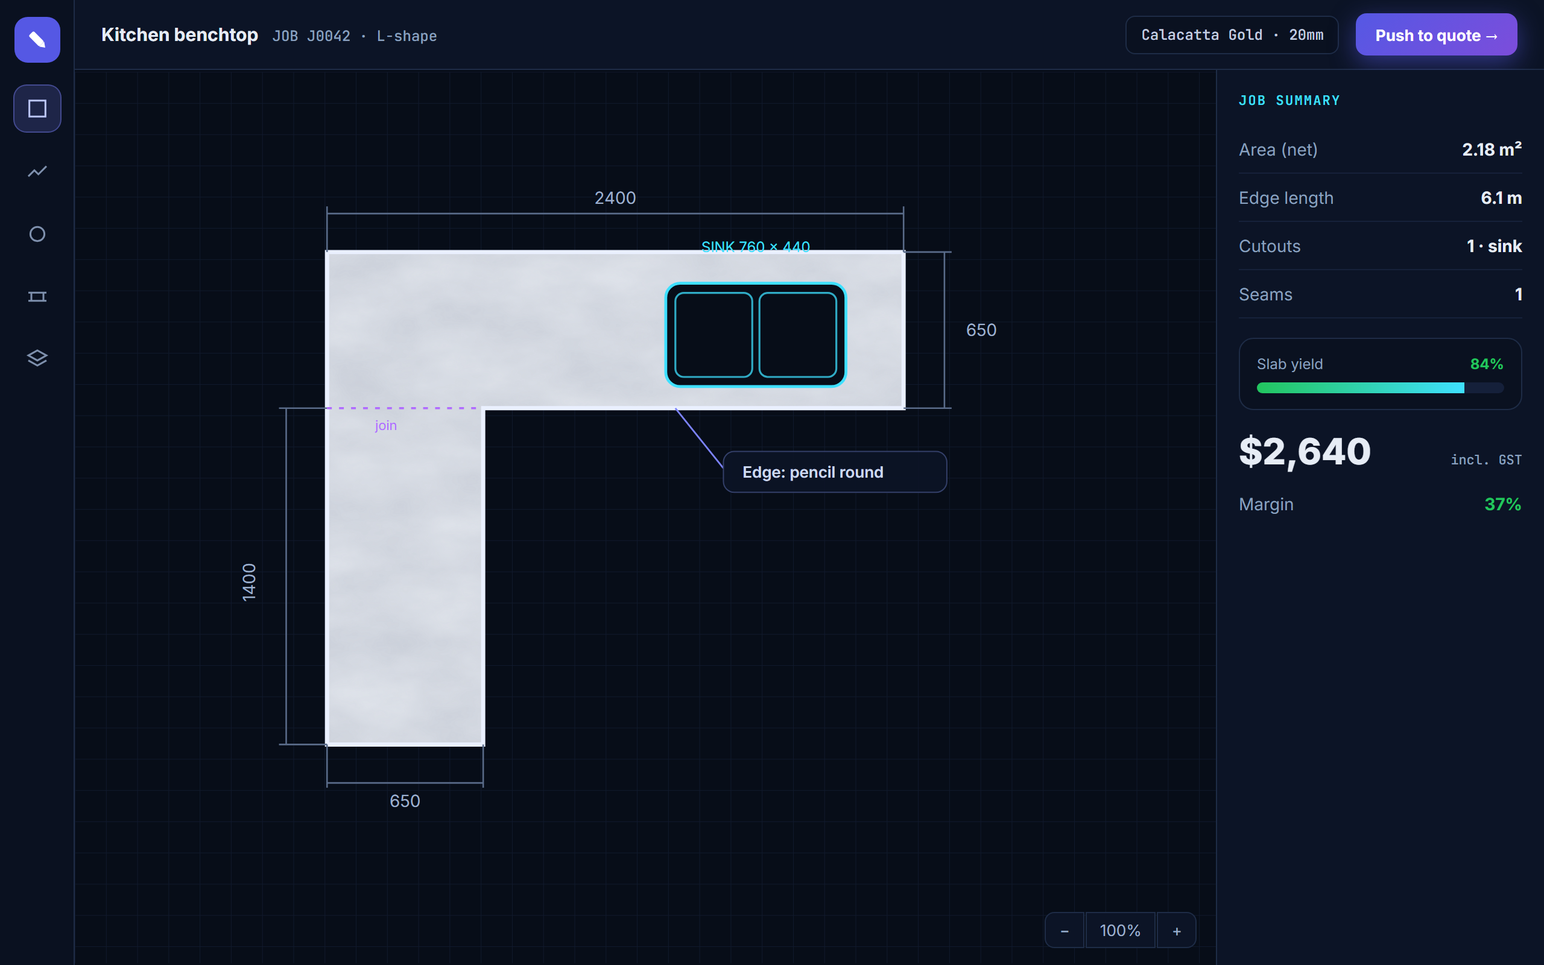Select the 1400 vertical dimension
The width and height of the screenshot is (1544, 965).
[249, 582]
